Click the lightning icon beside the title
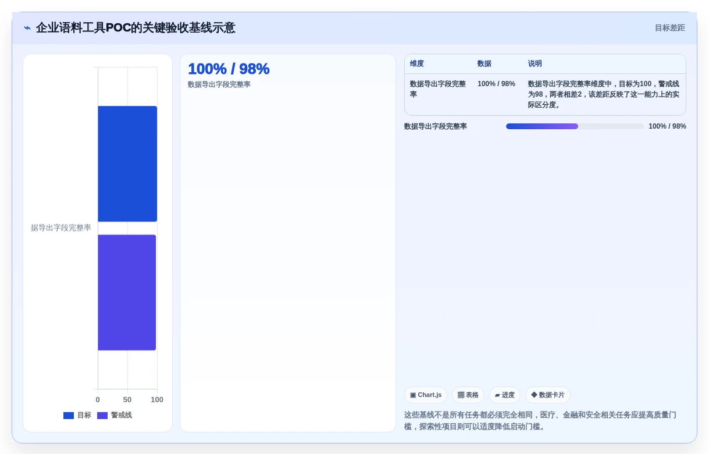 (27, 28)
